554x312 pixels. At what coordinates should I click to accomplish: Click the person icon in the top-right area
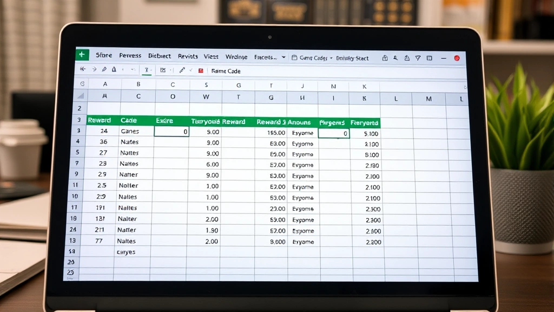pyautogui.click(x=395, y=58)
